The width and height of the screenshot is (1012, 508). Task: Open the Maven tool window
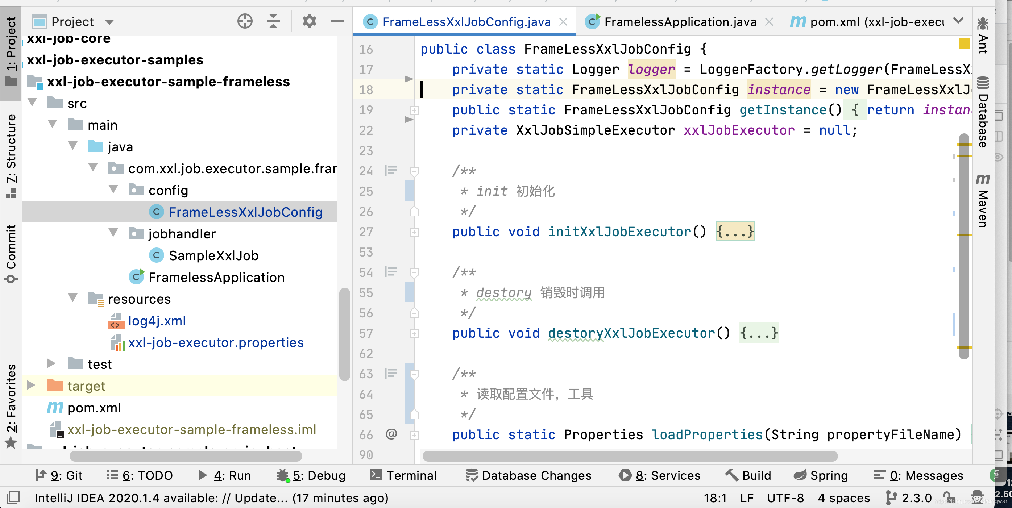983,200
